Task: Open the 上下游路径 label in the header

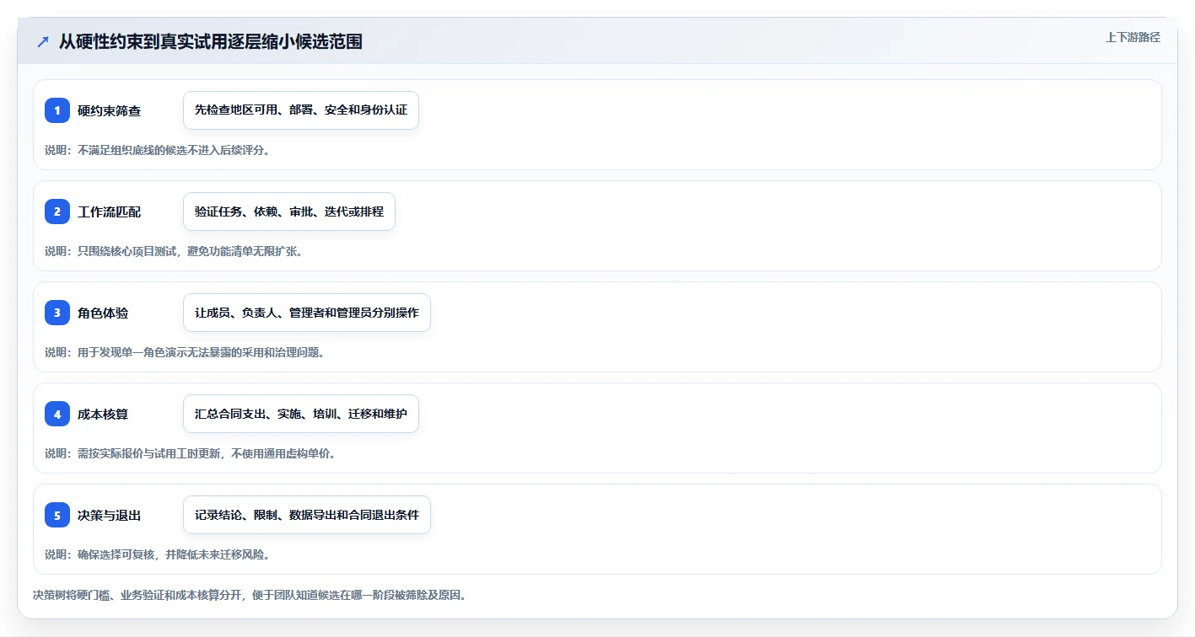Action: [1133, 37]
